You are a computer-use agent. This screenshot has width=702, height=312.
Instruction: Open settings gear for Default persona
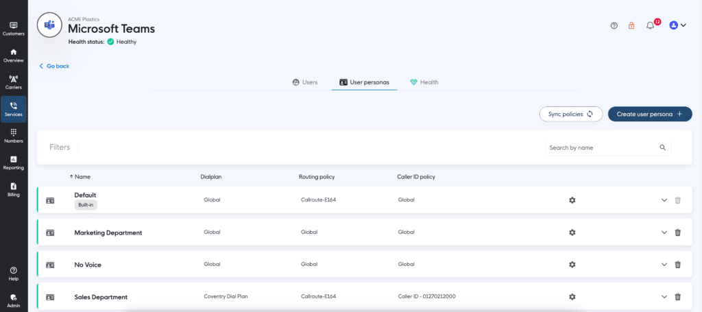coord(572,200)
